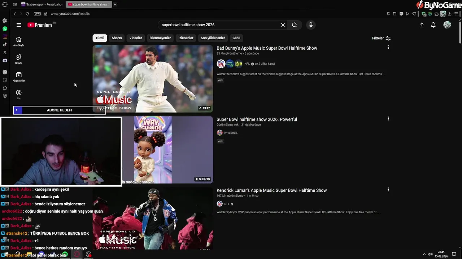Screen dimensions: 462x259
Task: Open Kendrick Lamar's Halftime Show title link
Action: coord(271,190)
